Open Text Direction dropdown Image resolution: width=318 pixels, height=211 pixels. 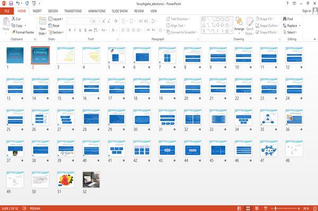[178, 19]
